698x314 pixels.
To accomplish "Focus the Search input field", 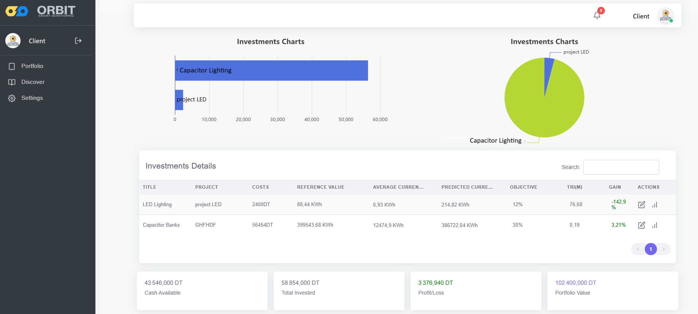I will (621, 167).
